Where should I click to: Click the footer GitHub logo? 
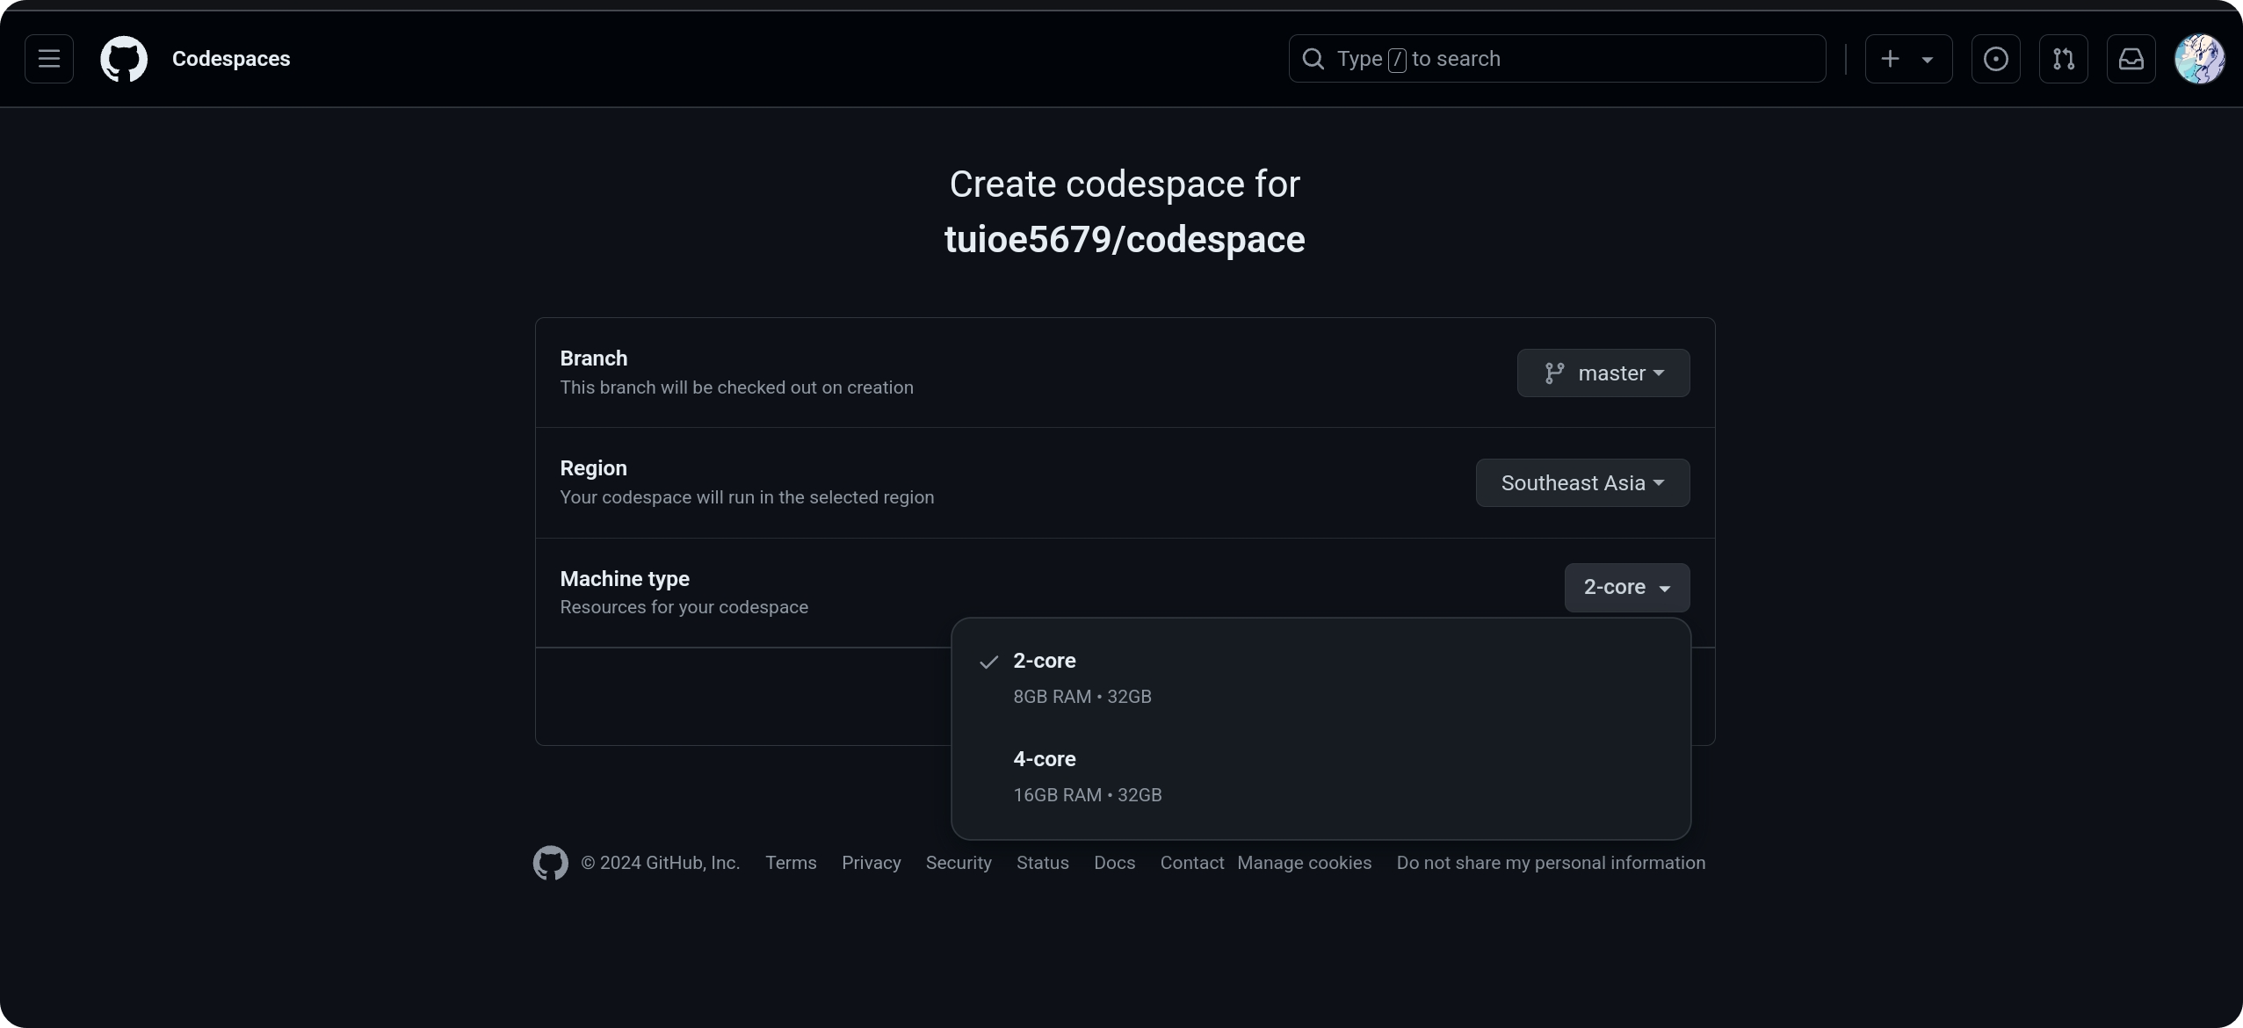click(551, 863)
